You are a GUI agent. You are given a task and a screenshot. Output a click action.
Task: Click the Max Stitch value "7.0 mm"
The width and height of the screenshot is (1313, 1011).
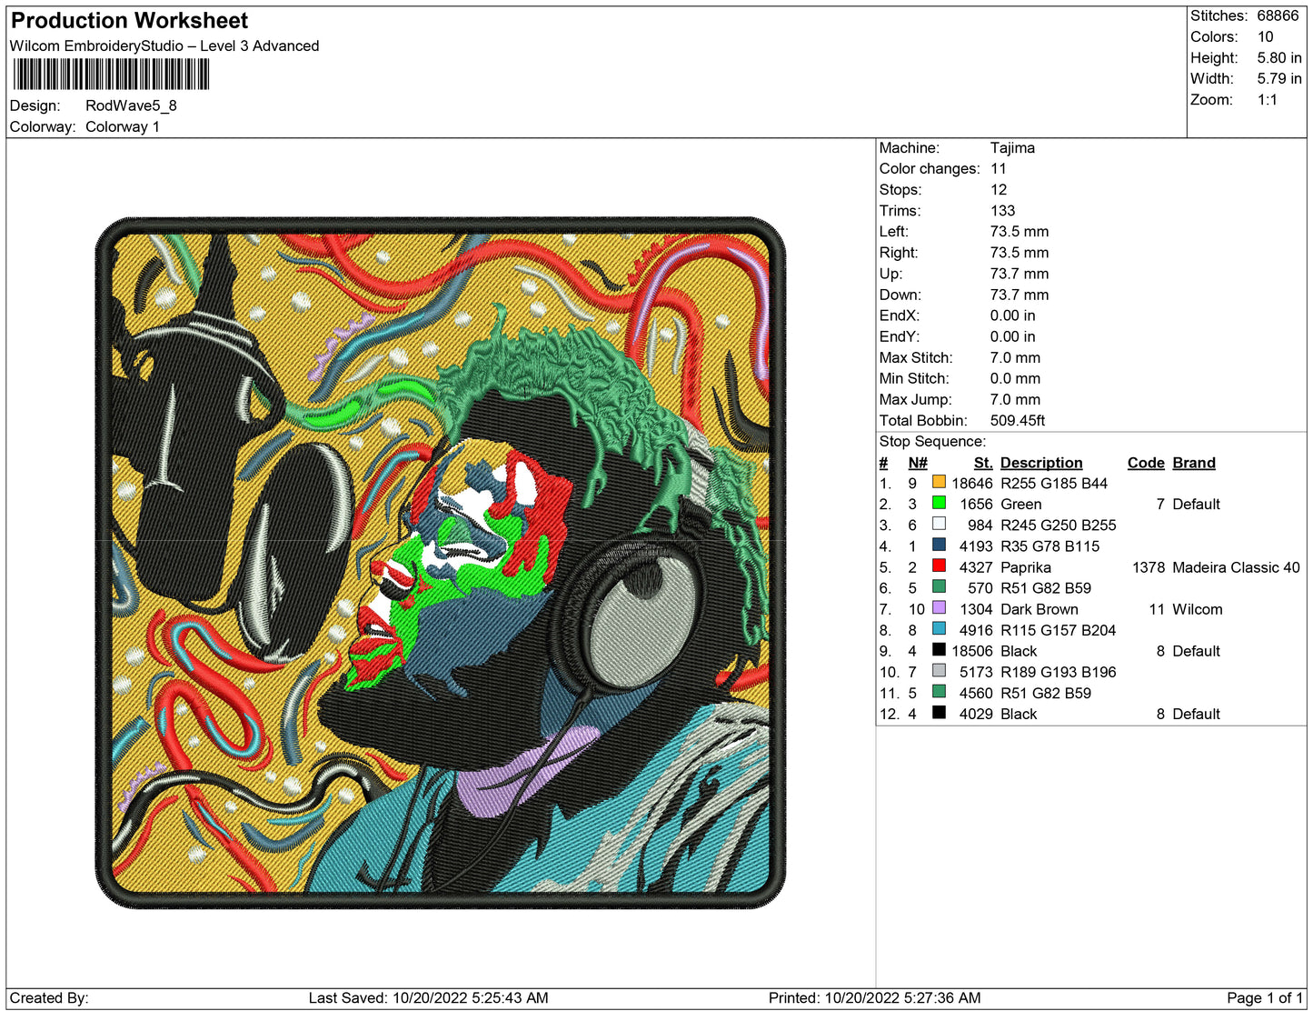tap(1016, 357)
